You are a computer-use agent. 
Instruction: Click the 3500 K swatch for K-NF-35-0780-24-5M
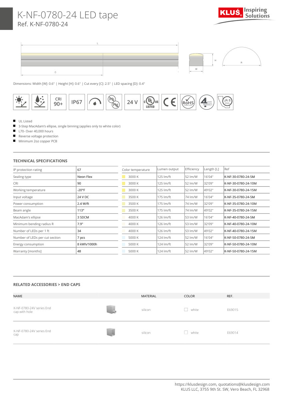pos(124,197)
